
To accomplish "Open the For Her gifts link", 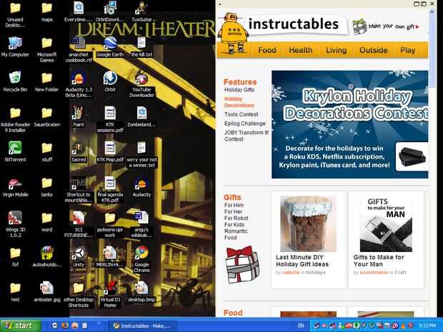I will tap(234, 212).
